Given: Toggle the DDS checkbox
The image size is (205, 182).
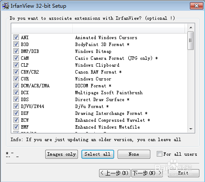Looking at the screenshot, I should click(x=16, y=99).
